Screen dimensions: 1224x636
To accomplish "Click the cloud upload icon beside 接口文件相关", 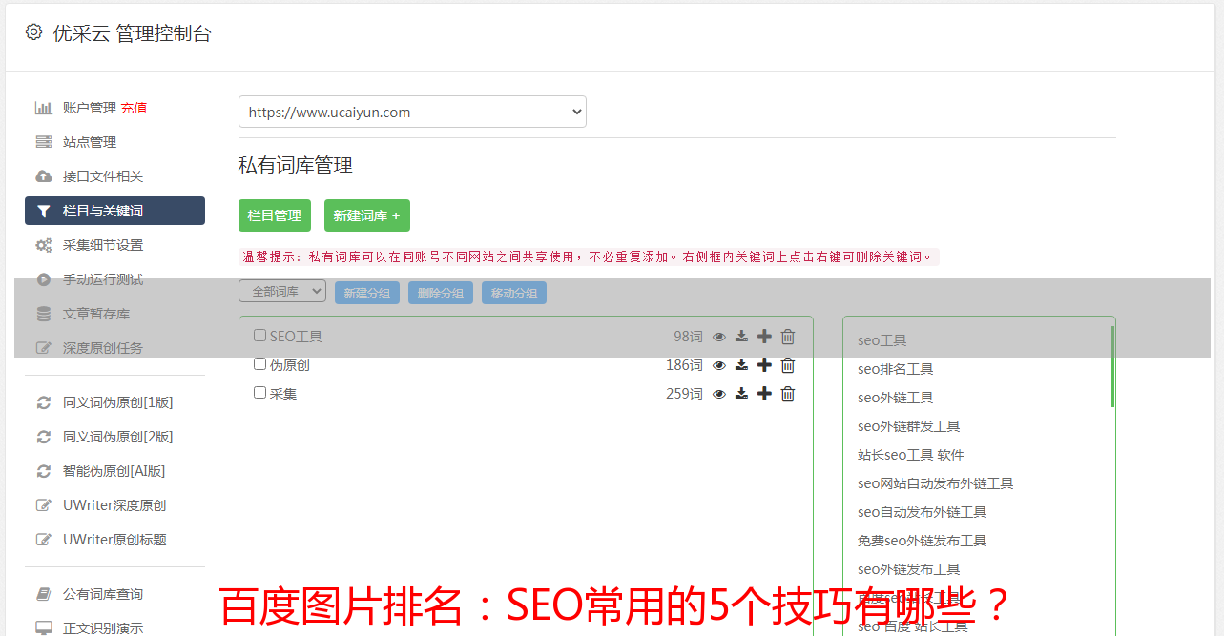I will [43, 176].
